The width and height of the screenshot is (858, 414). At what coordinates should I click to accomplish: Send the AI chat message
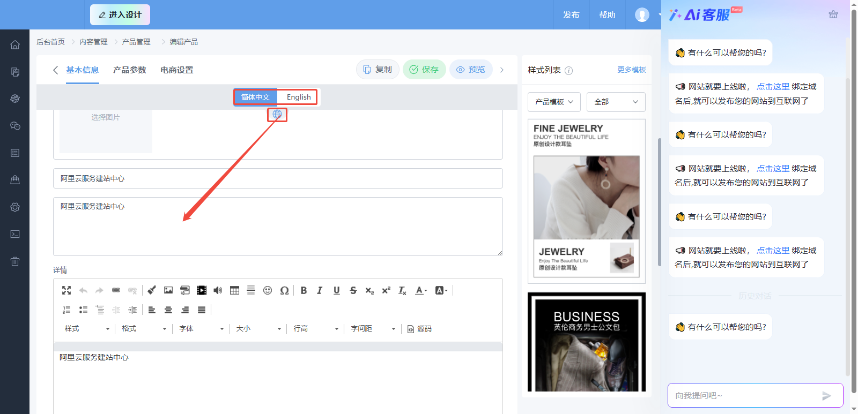click(826, 396)
